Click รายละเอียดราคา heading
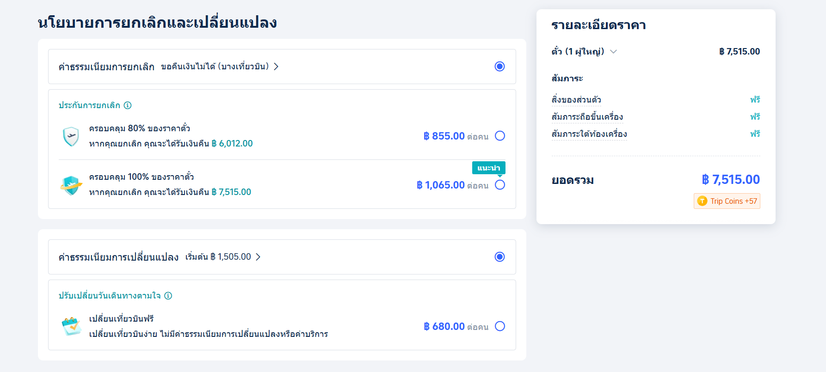 [x=598, y=25]
